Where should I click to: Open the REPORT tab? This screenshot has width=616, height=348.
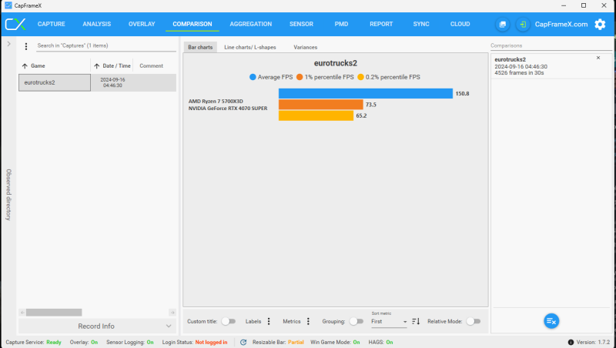coord(381,24)
